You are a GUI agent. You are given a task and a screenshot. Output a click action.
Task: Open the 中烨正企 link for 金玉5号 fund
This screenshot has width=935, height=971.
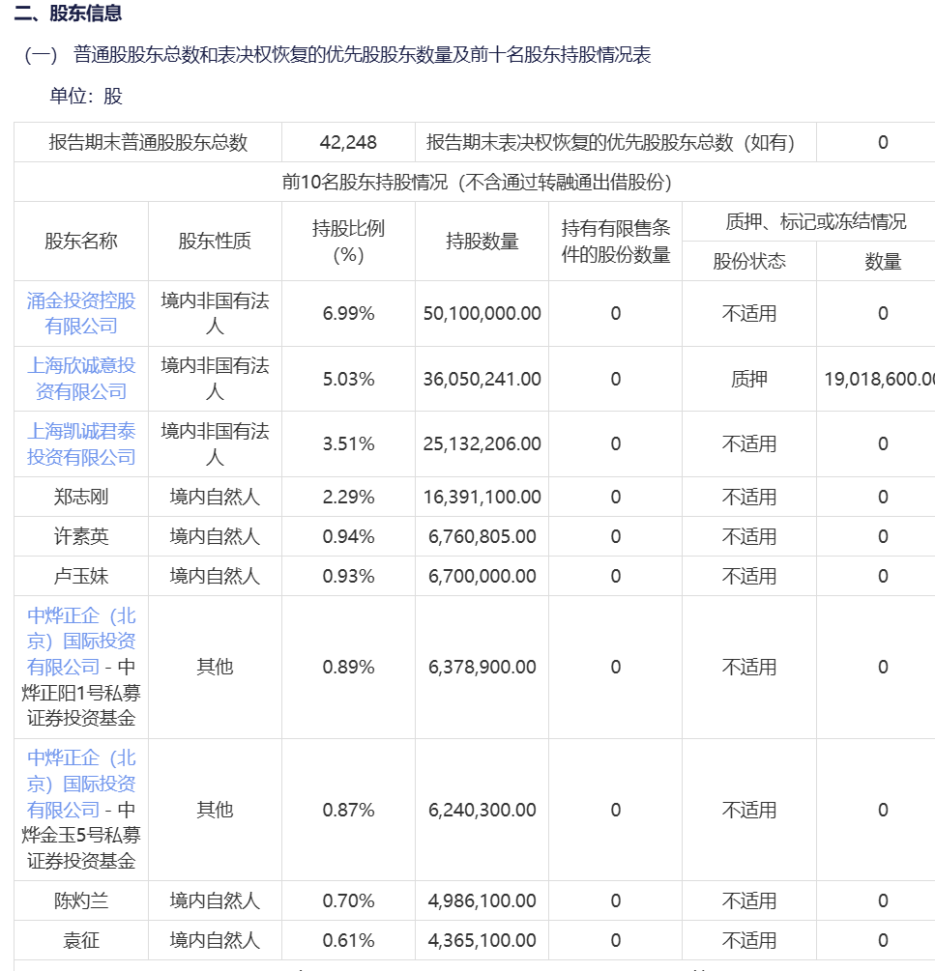pos(81,784)
